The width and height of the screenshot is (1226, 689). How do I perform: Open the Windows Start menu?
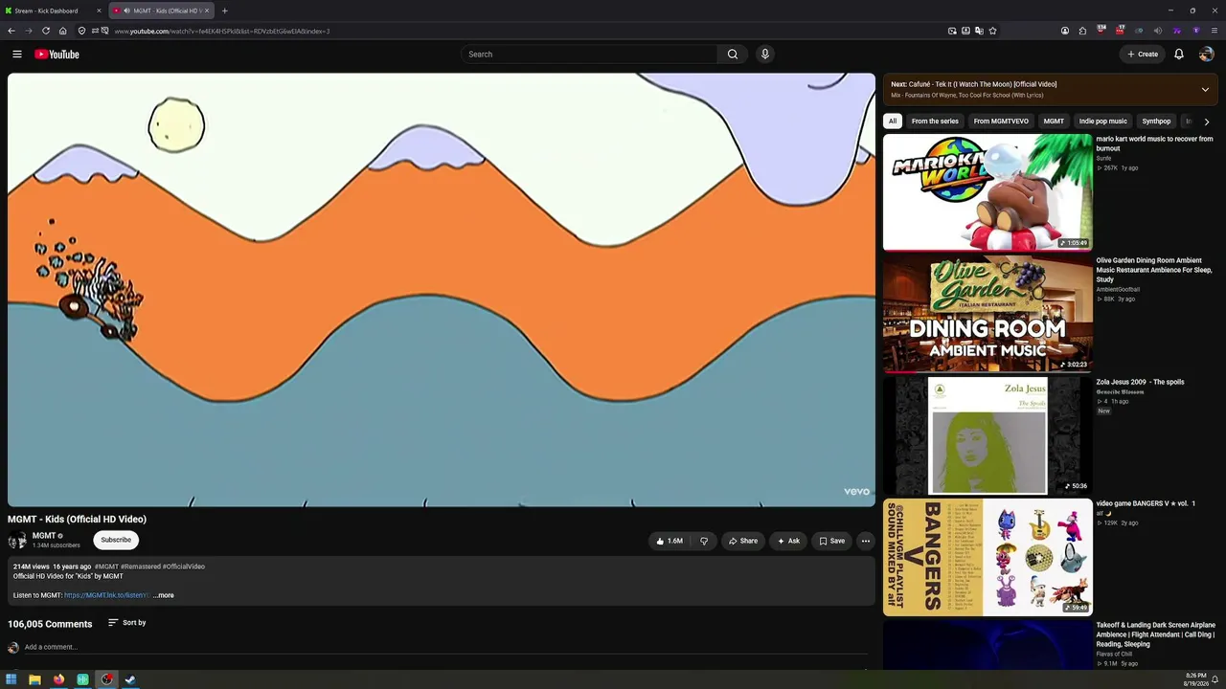11,679
